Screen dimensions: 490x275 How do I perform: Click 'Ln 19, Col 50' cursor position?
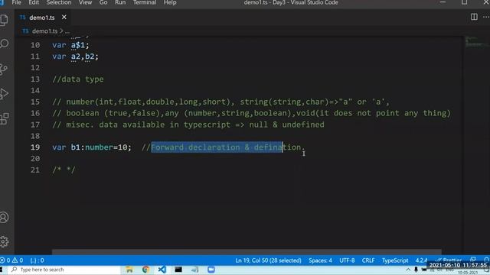[x=268, y=260]
